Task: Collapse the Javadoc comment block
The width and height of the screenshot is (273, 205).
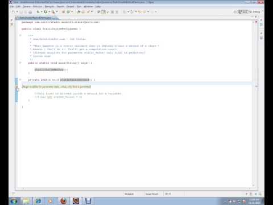Action: 20,35
